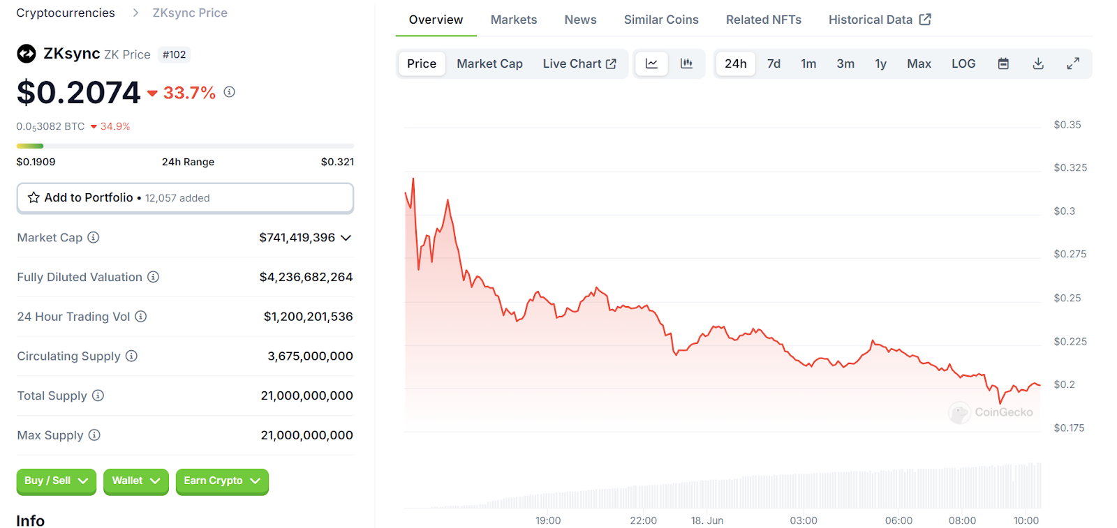Toggle LOG scale on chart
1117x528 pixels.
coord(963,63)
